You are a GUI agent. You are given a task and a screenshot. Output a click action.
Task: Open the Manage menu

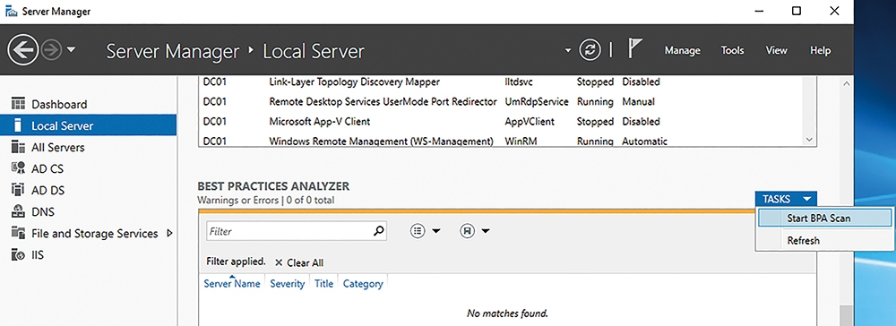[682, 50]
